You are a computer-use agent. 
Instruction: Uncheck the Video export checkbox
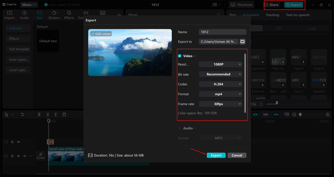(180, 56)
